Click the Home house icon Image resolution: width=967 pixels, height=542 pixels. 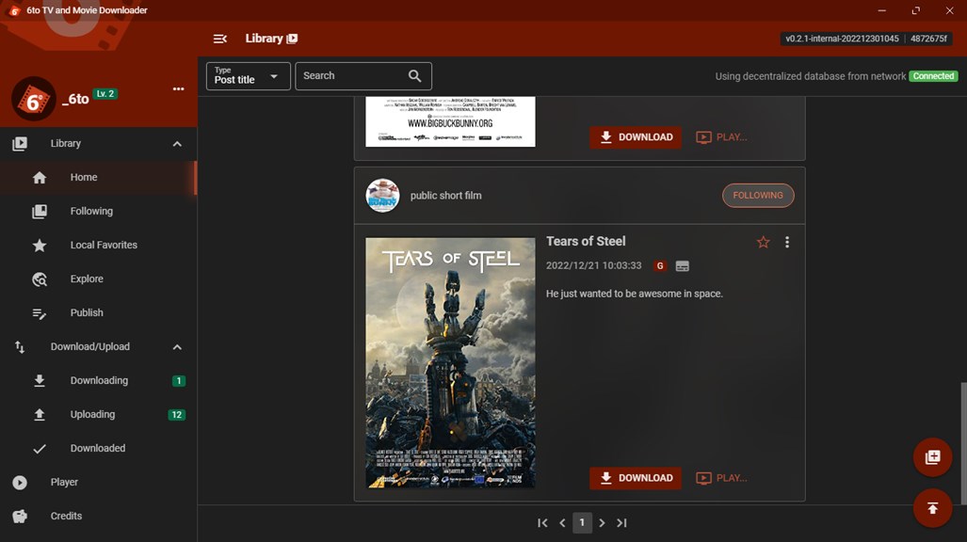click(x=40, y=178)
